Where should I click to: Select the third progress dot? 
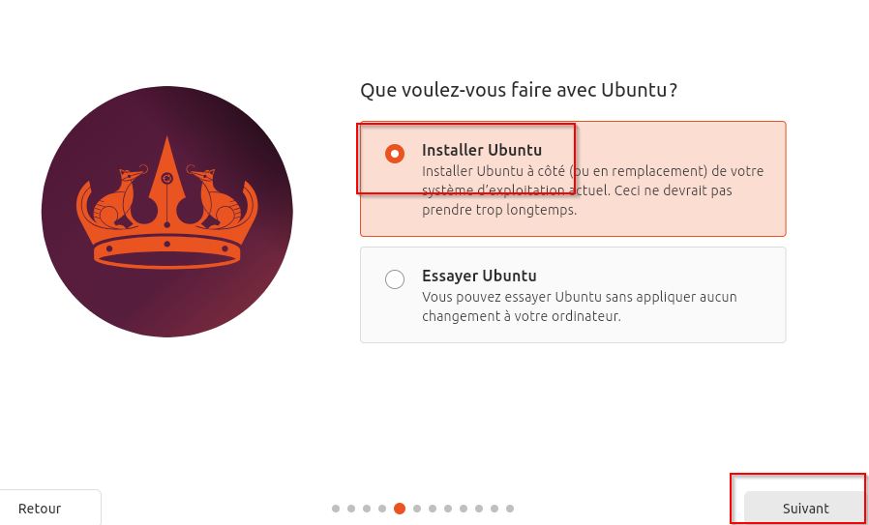[x=367, y=509]
